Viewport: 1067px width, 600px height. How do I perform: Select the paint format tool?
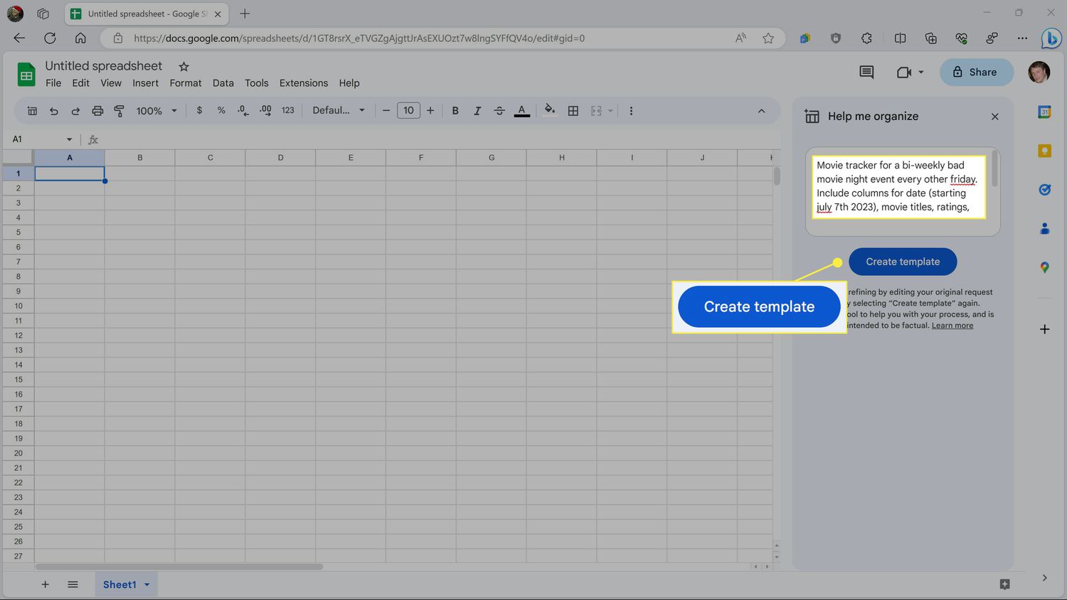pos(119,111)
